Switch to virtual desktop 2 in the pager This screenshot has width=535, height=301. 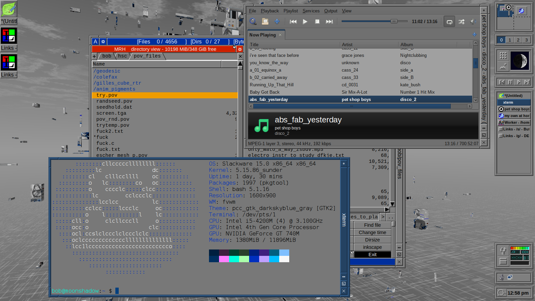point(518,40)
